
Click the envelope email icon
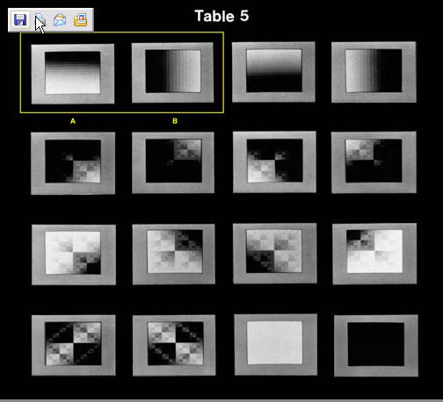pyautogui.click(x=60, y=20)
